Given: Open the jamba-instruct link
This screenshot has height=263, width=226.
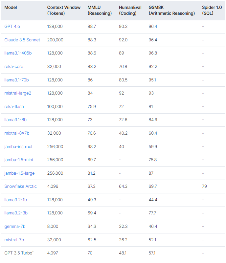Looking at the screenshot, I should (x=18, y=146).
